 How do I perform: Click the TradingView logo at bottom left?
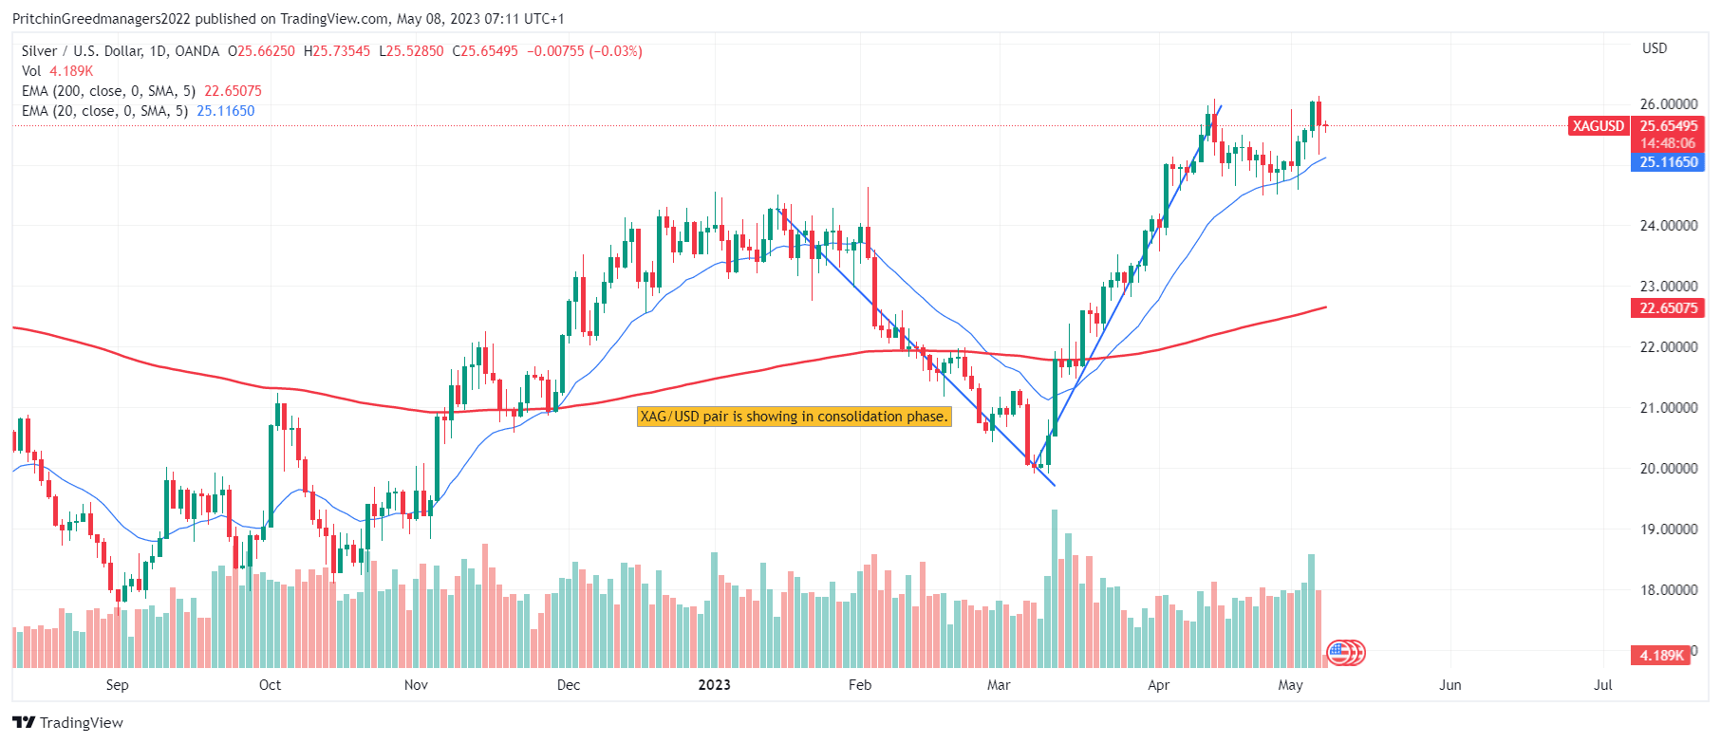point(67,722)
